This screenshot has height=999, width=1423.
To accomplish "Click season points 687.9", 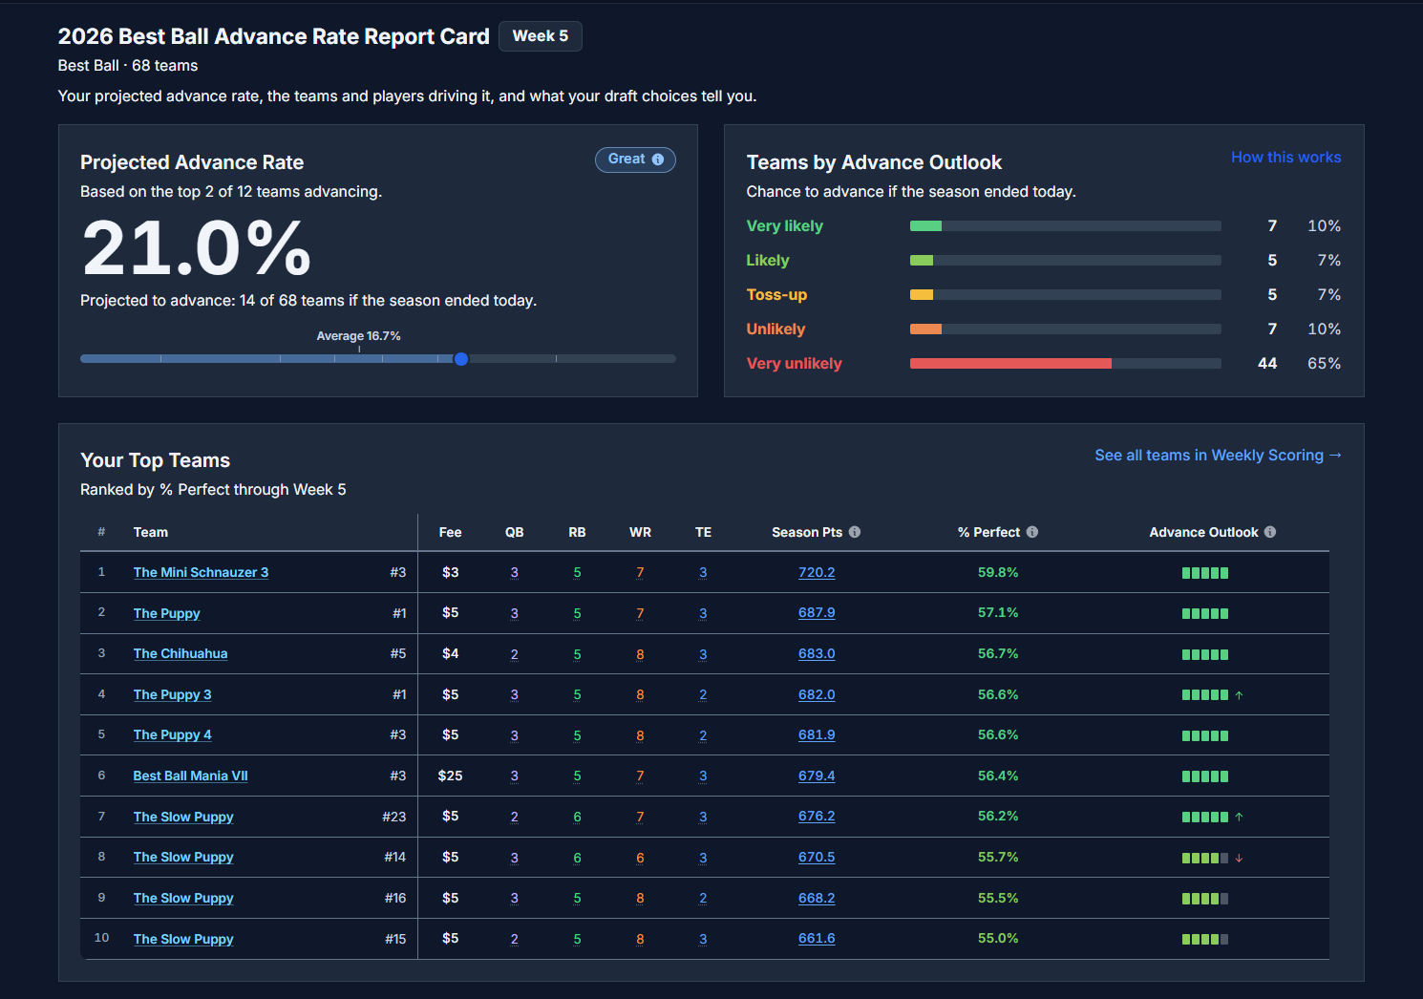I will click(817, 613).
